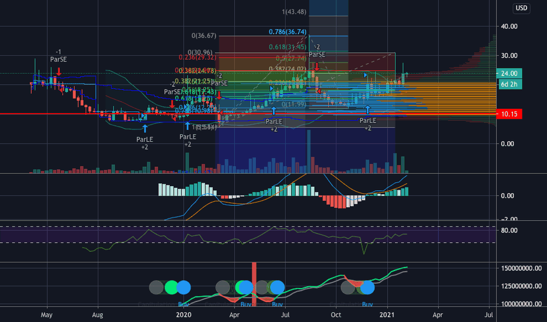
Task: Click the red sell arrow under -1 ParSE
Action: 59,72
